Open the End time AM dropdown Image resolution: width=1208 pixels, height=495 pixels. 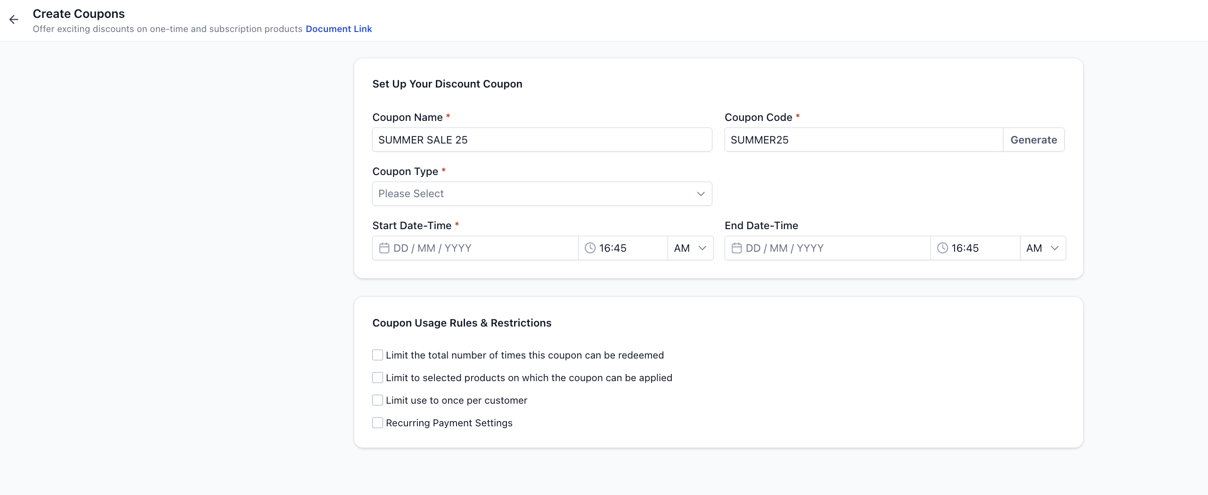[x=1043, y=248]
